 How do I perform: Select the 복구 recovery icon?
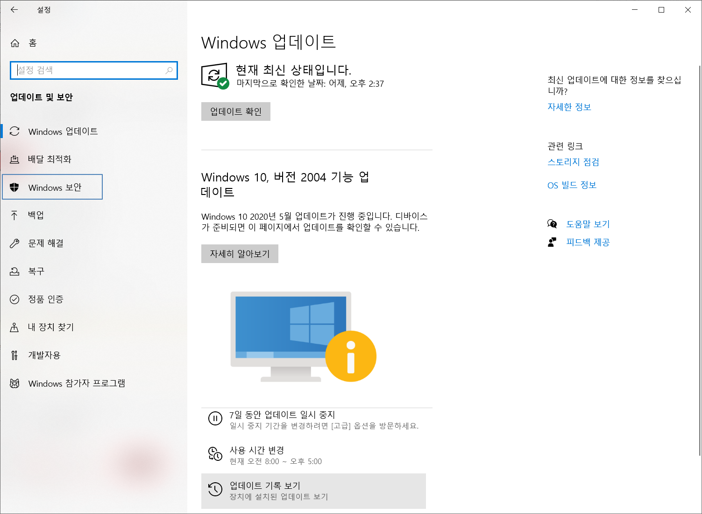pyautogui.click(x=14, y=271)
